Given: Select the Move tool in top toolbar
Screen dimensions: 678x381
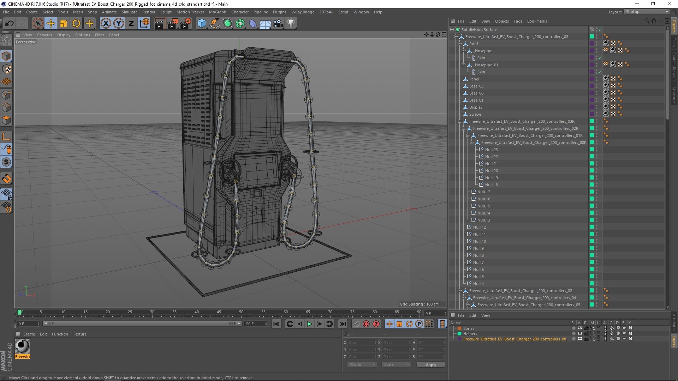Looking at the screenshot, I should tap(51, 24).
